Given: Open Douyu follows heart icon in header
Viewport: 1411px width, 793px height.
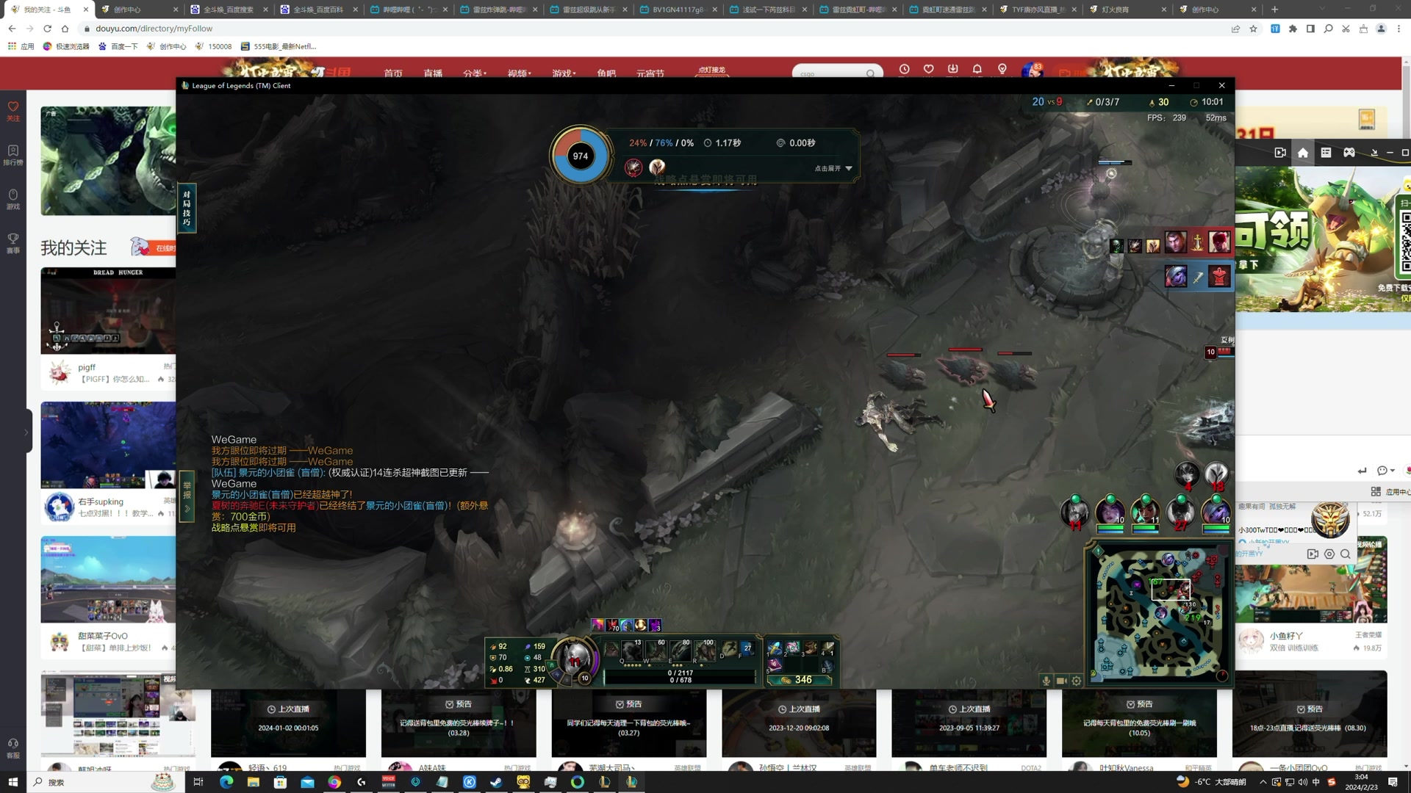Looking at the screenshot, I should pyautogui.click(x=929, y=69).
